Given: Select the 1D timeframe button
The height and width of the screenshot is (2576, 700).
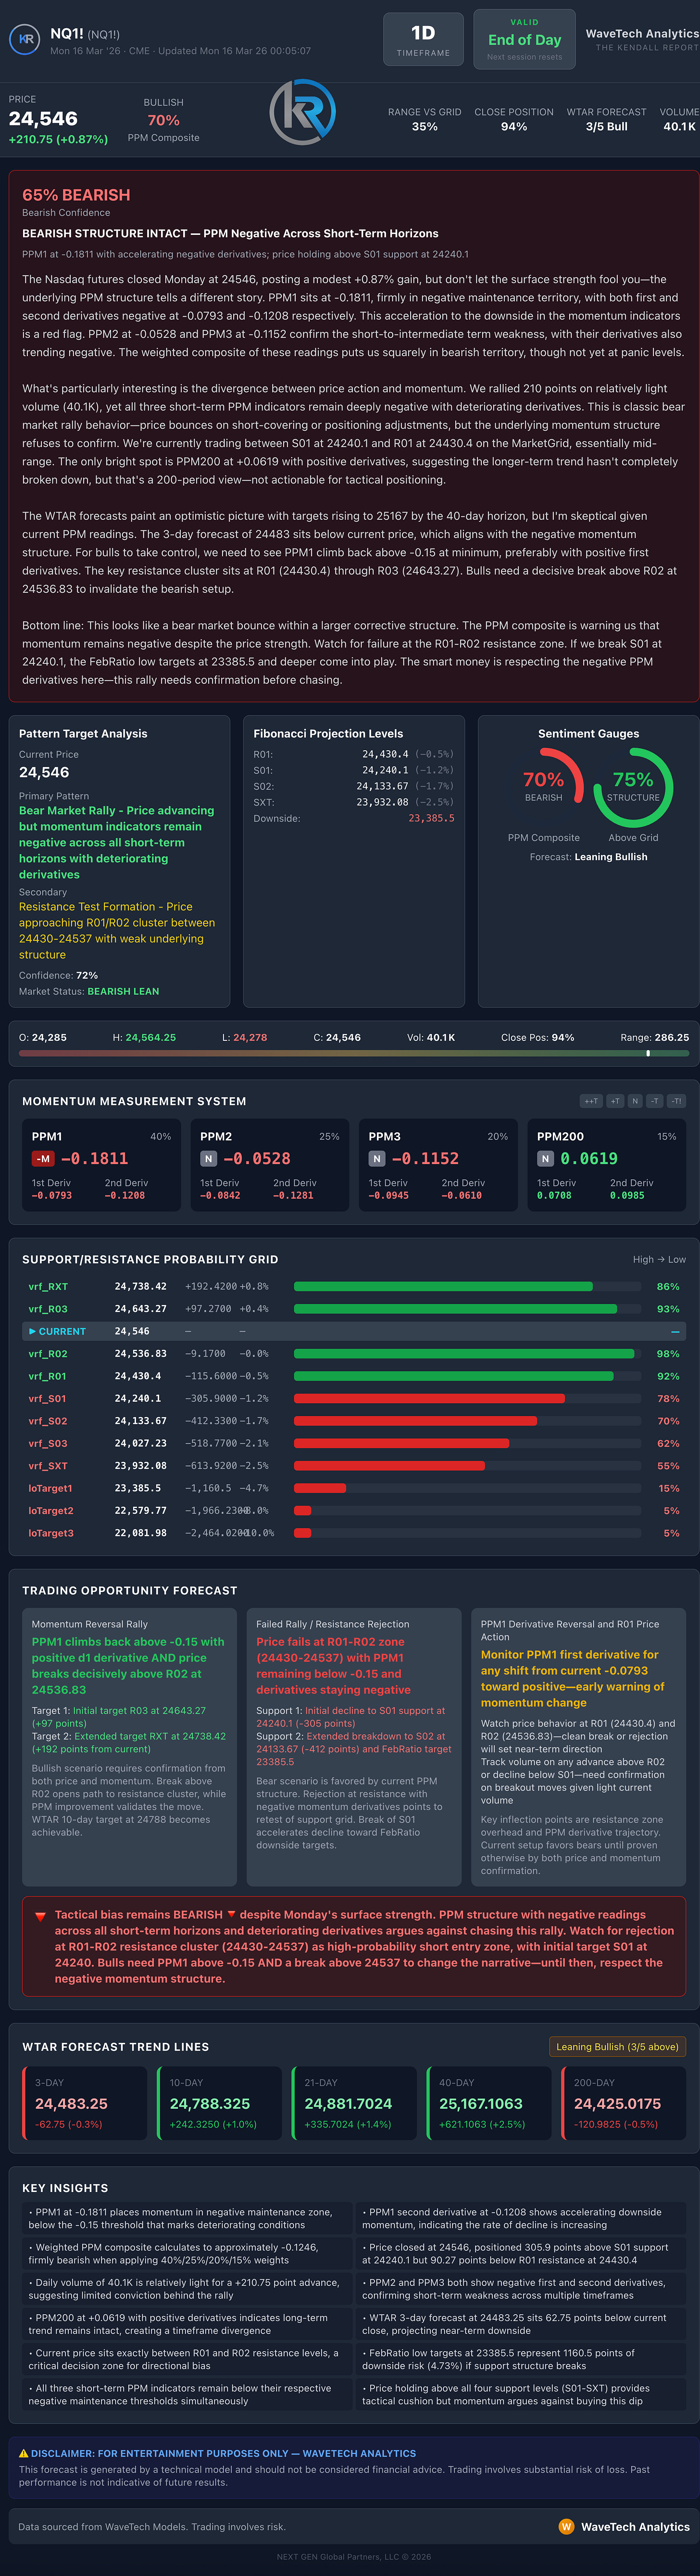Looking at the screenshot, I should 424,39.
